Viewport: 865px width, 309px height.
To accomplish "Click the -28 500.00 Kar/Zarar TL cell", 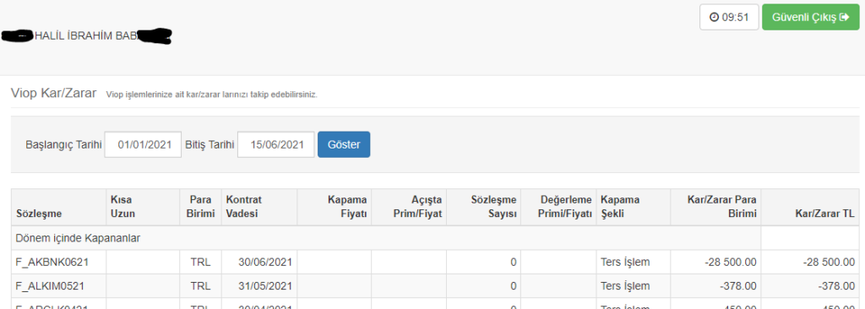I will tap(810, 262).
